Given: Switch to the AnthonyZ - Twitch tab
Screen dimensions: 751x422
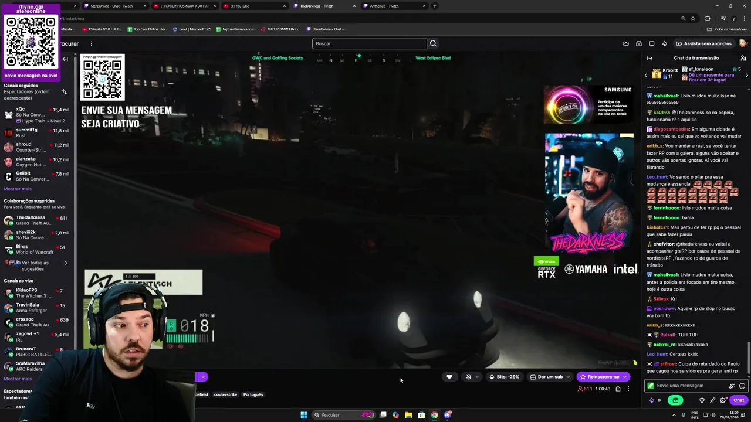Looking at the screenshot, I should pos(394,6).
